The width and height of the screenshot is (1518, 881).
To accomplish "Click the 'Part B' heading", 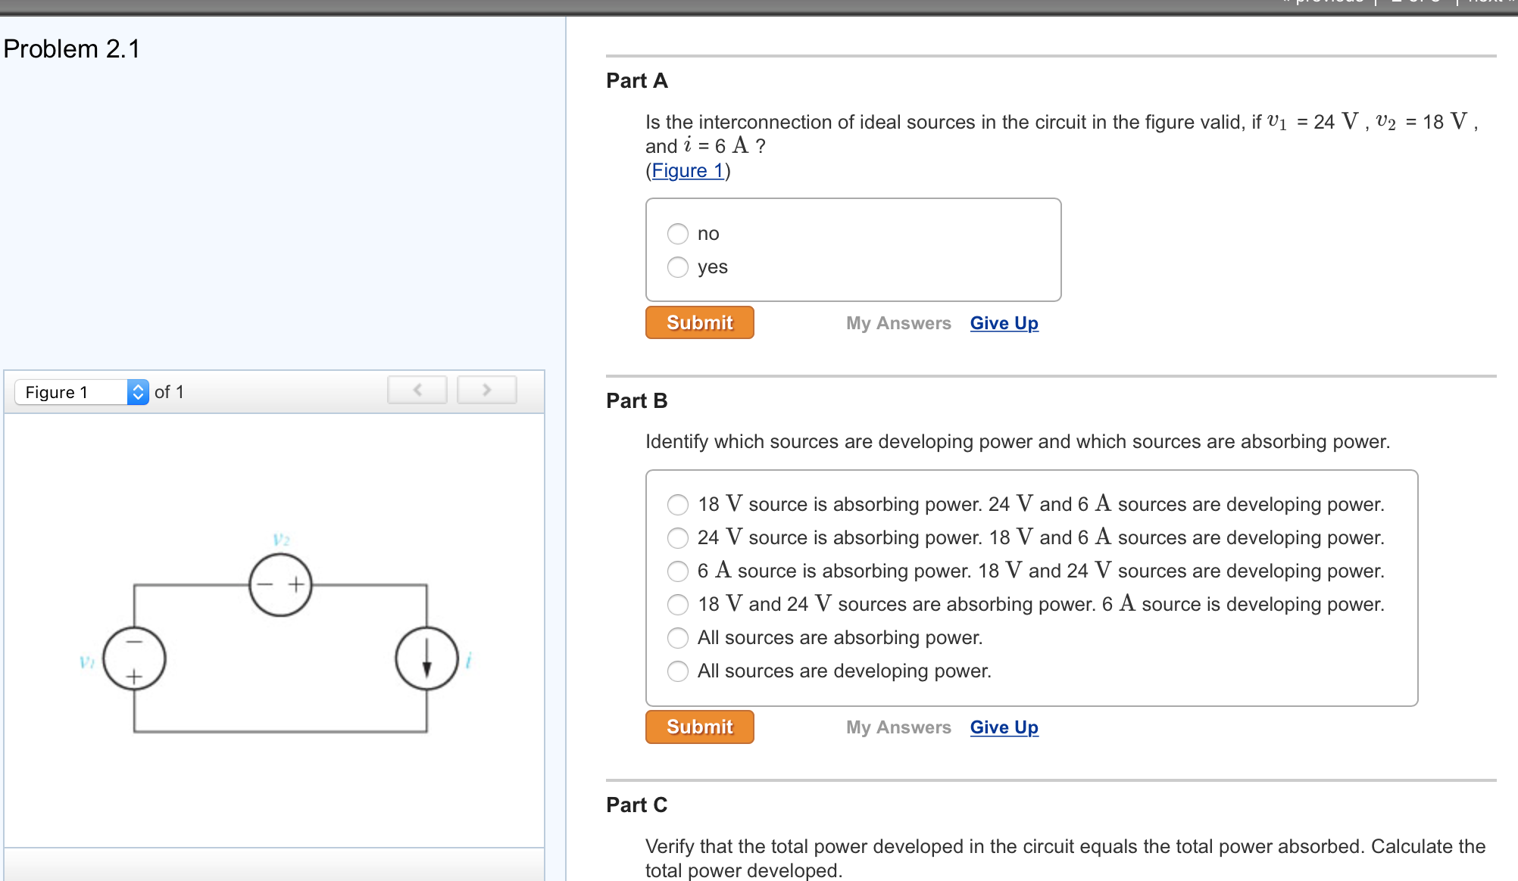I will 637,401.
